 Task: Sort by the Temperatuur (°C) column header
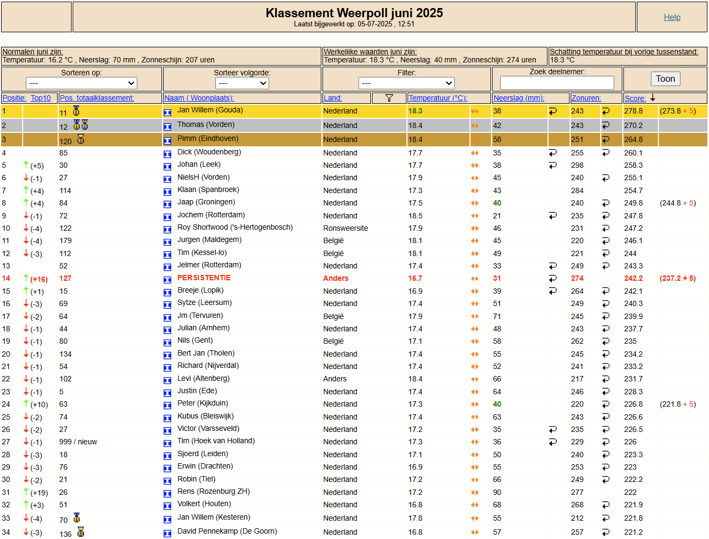438,98
